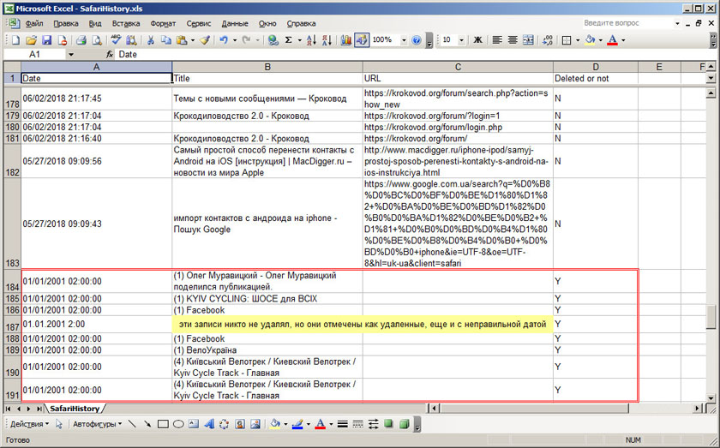Click the Paste clipboard icon
This screenshot has width=720, height=448.
(x=182, y=40)
